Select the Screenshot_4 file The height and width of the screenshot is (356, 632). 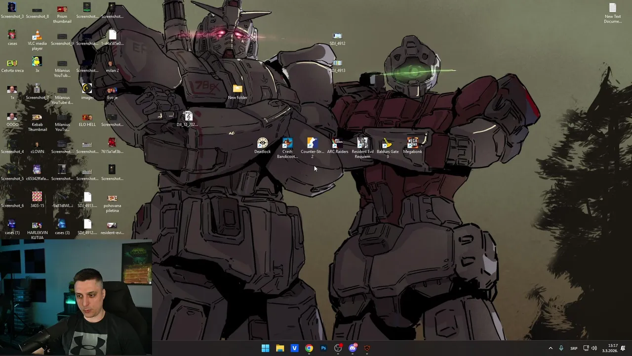(12, 146)
